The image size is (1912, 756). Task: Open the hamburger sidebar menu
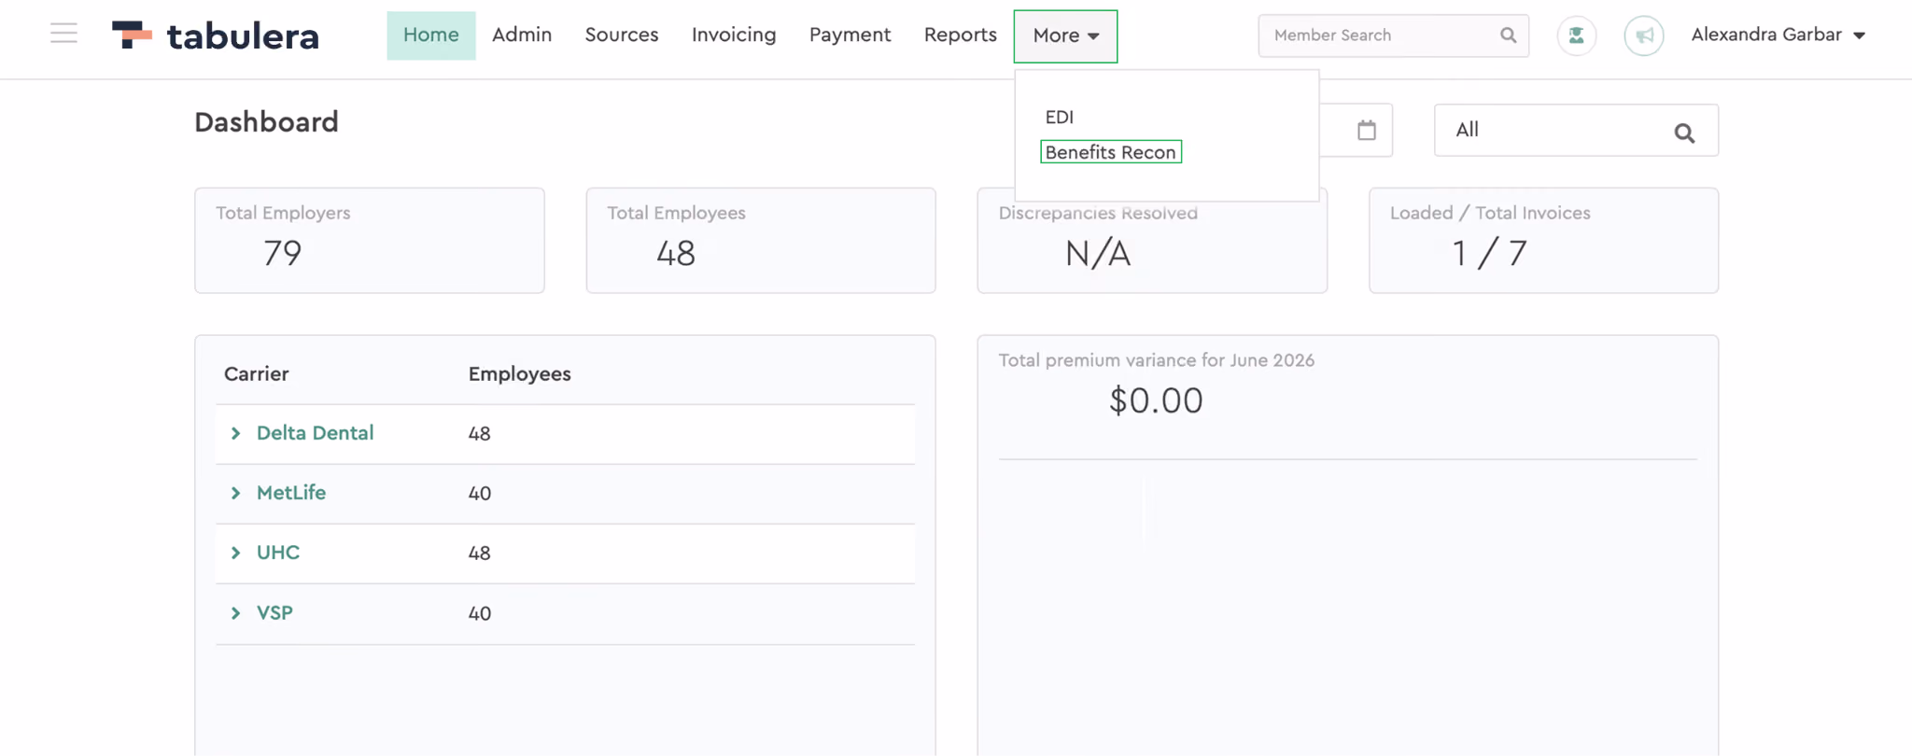click(x=63, y=34)
